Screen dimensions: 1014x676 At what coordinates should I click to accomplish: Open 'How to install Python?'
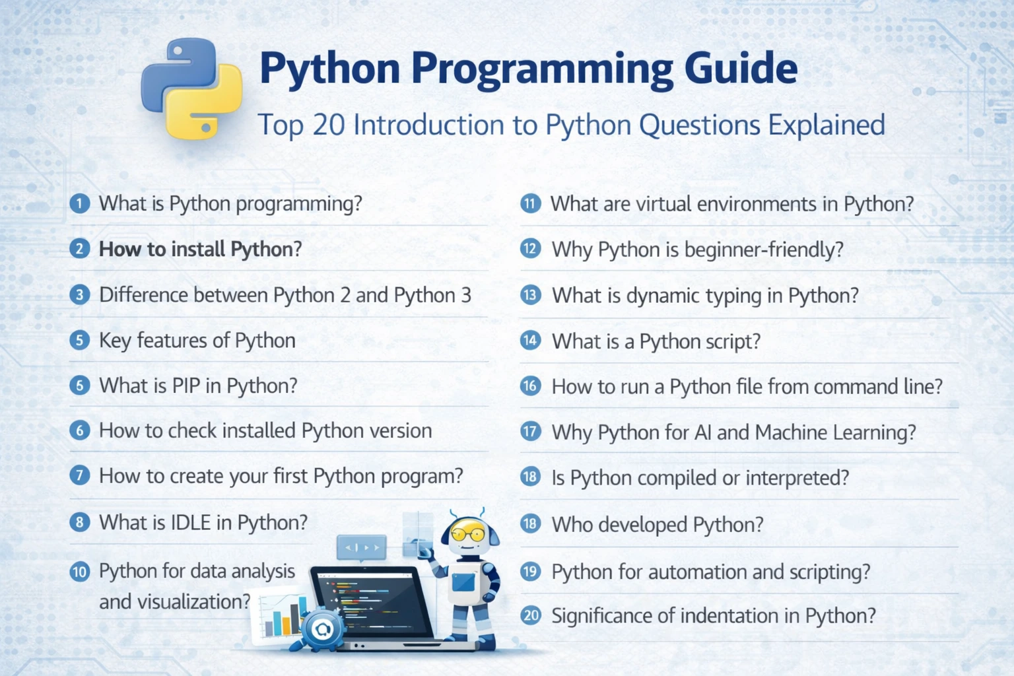pyautogui.click(x=200, y=249)
